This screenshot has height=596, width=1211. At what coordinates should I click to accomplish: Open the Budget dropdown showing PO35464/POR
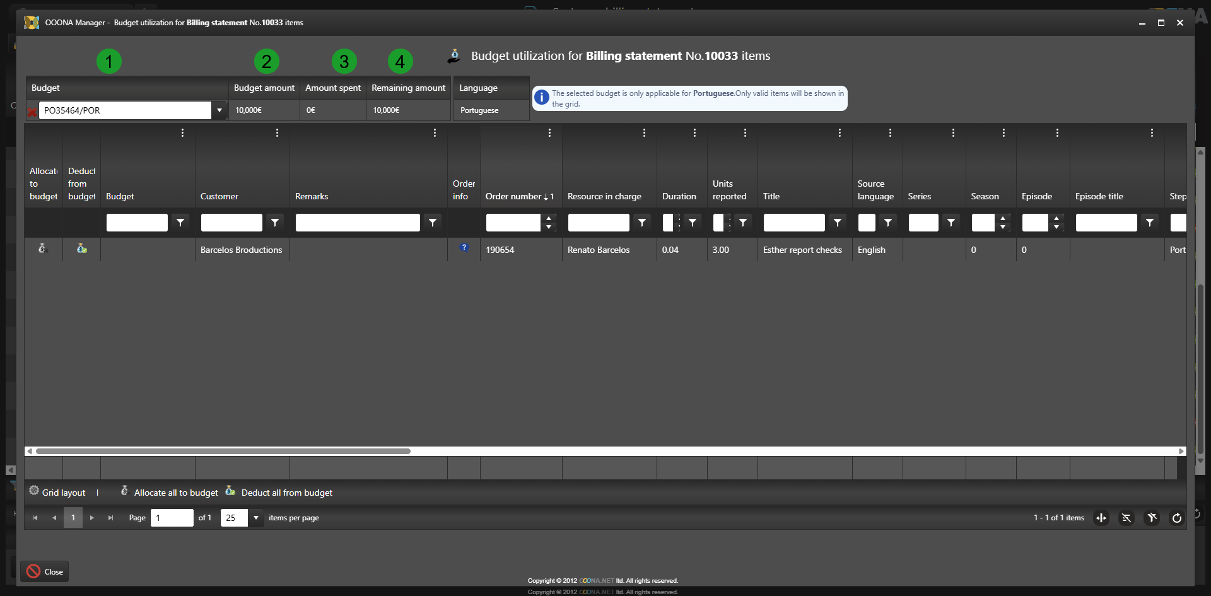(x=219, y=110)
